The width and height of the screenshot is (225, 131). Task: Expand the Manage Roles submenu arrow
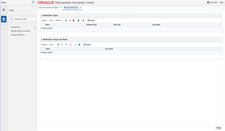click(35, 27)
